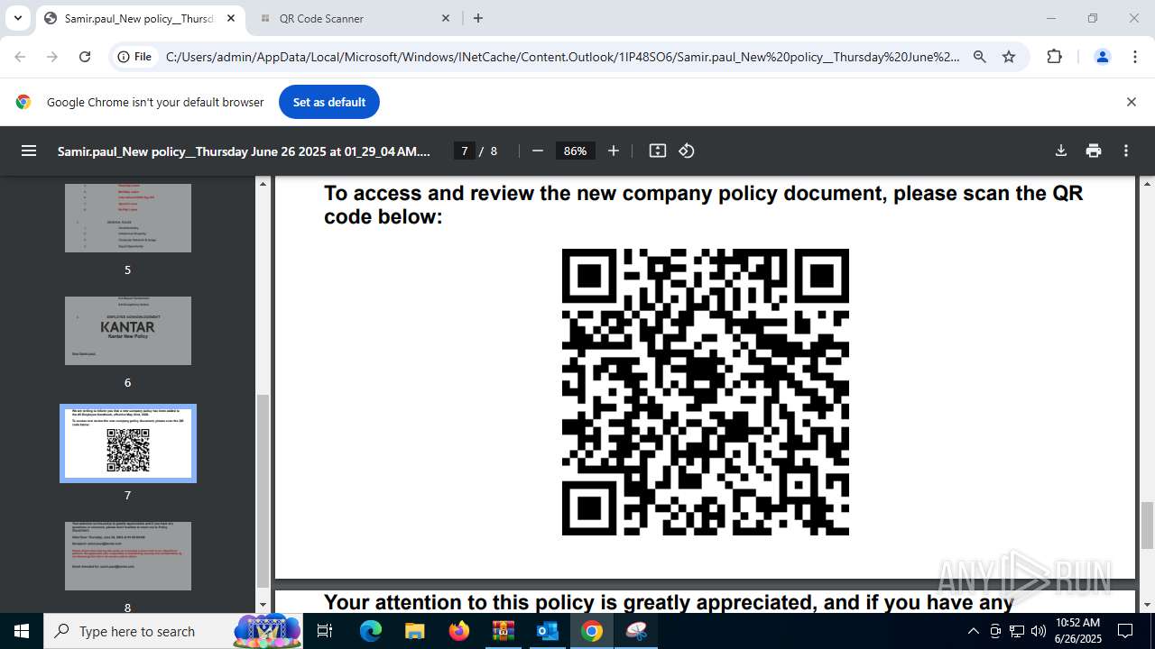Open File Explorer from taskbar
The height and width of the screenshot is (649, 1155).
click(414, 631)
